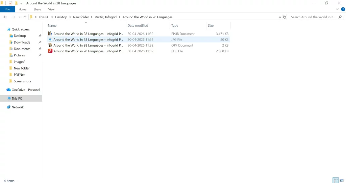Select images' folder in sidebar

pyautogui.click(x=19, y=62)
